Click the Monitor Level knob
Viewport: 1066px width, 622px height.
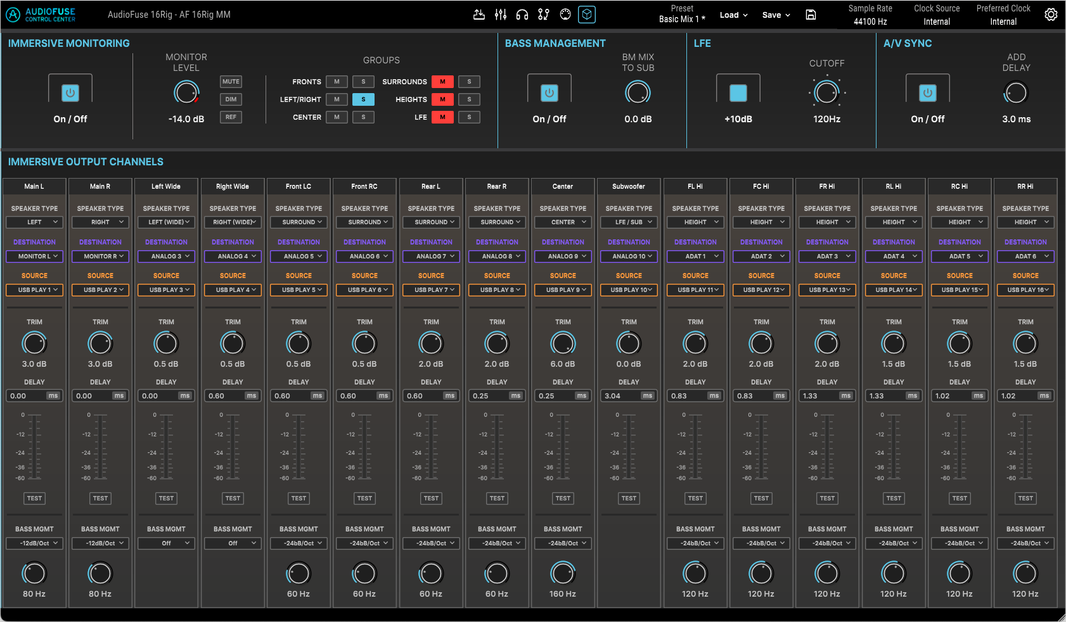click(186, 93)
